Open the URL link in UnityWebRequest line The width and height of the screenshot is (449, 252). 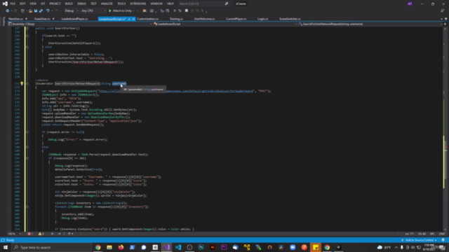pyautogui.click(x=176, y=91)
